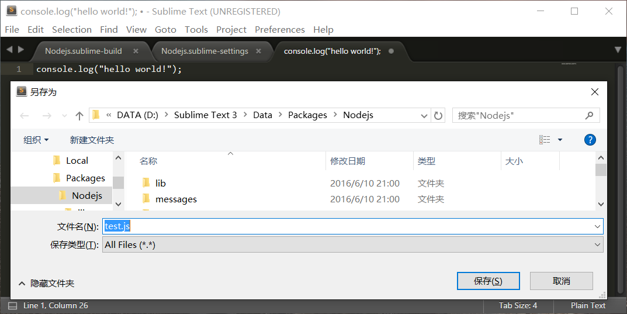Viewport: 627px width, 314px height.
Task: Click the search magnifier icon
Action: pos(589,116)
